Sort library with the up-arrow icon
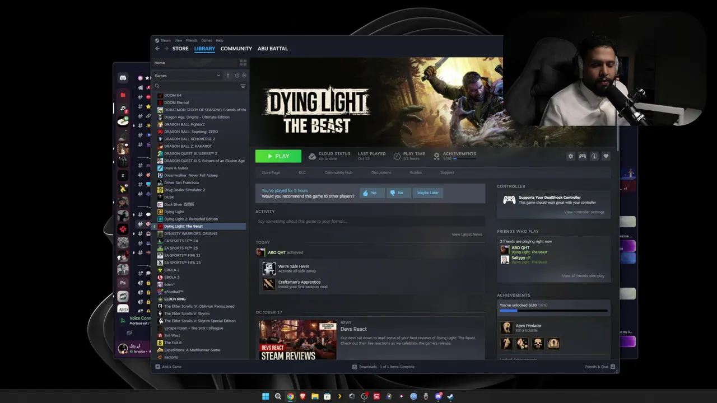 [x=228, y=76]
